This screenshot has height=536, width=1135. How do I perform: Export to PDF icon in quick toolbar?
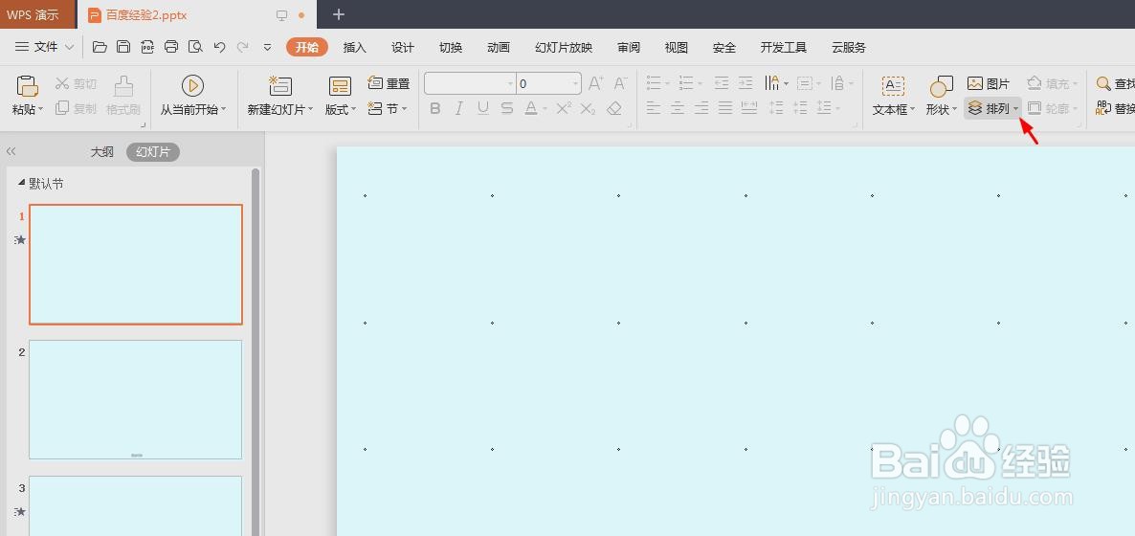(147, 47)
